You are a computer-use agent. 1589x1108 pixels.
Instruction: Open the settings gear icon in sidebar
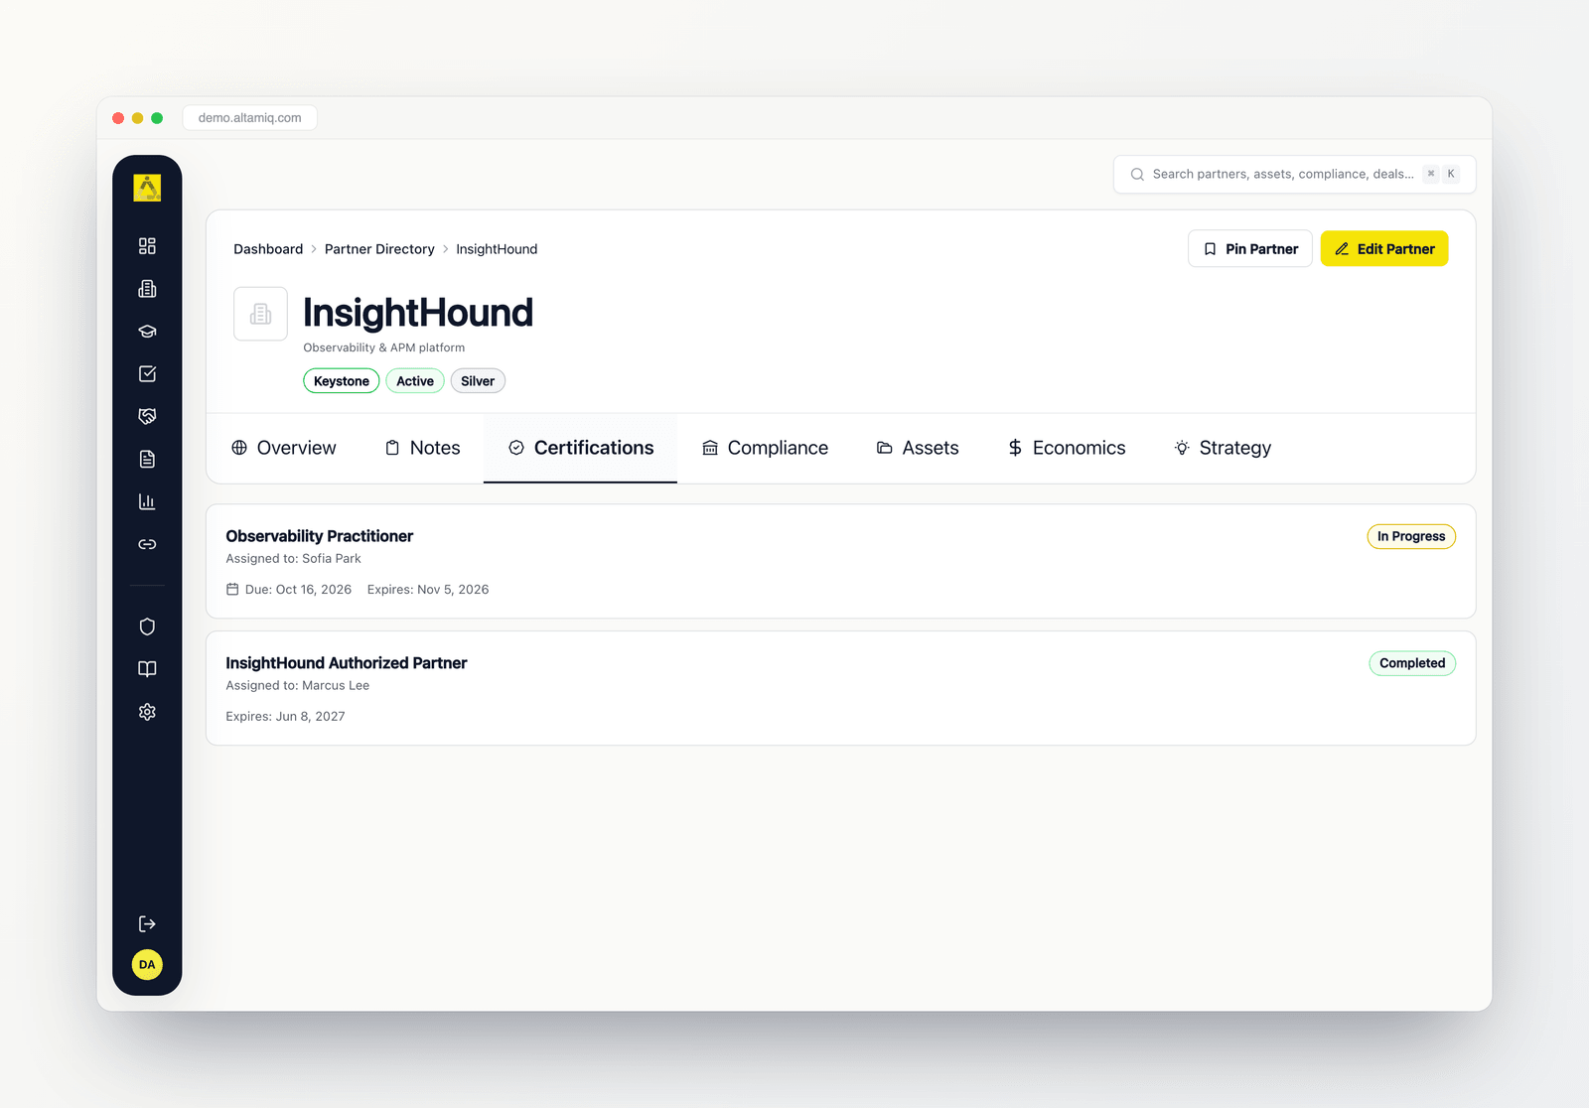click(147, 712)
